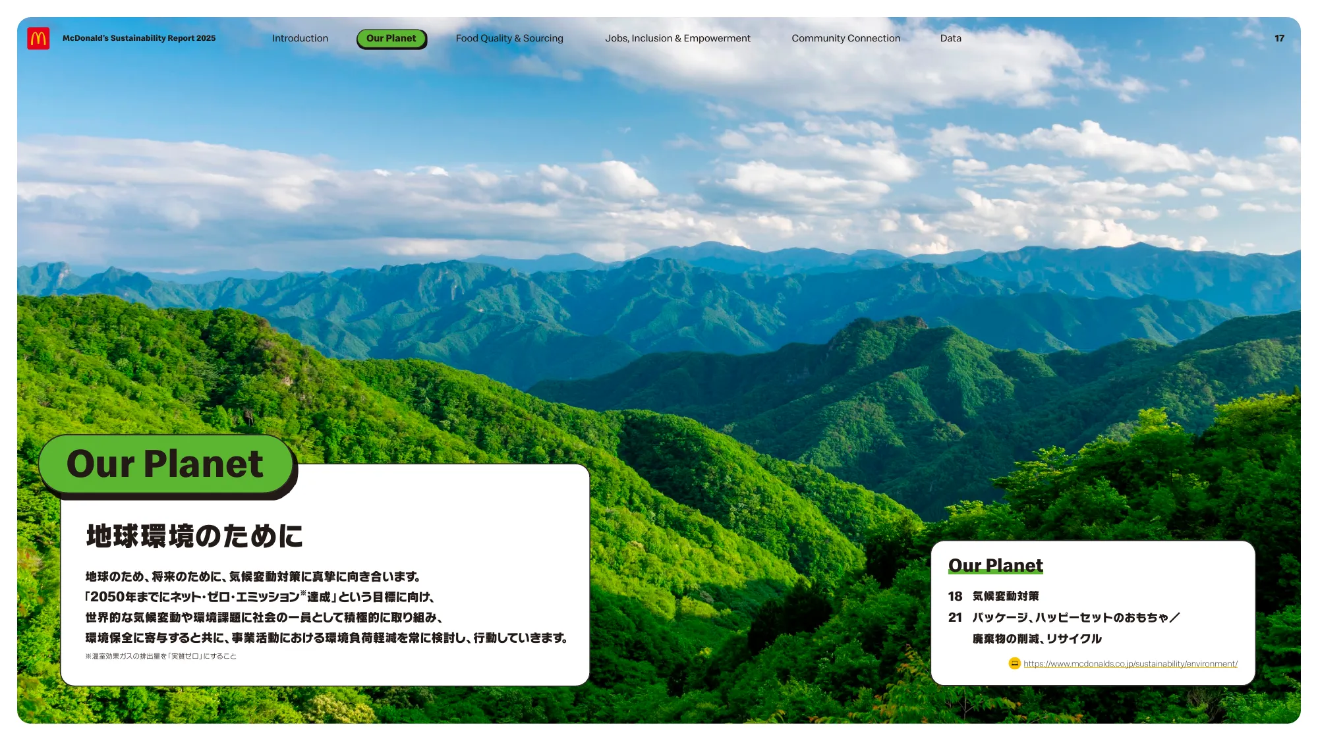Select the highlighted Our Planet tab
Viewport: 1318px width, 741px height.
click(x=391, y=38)
